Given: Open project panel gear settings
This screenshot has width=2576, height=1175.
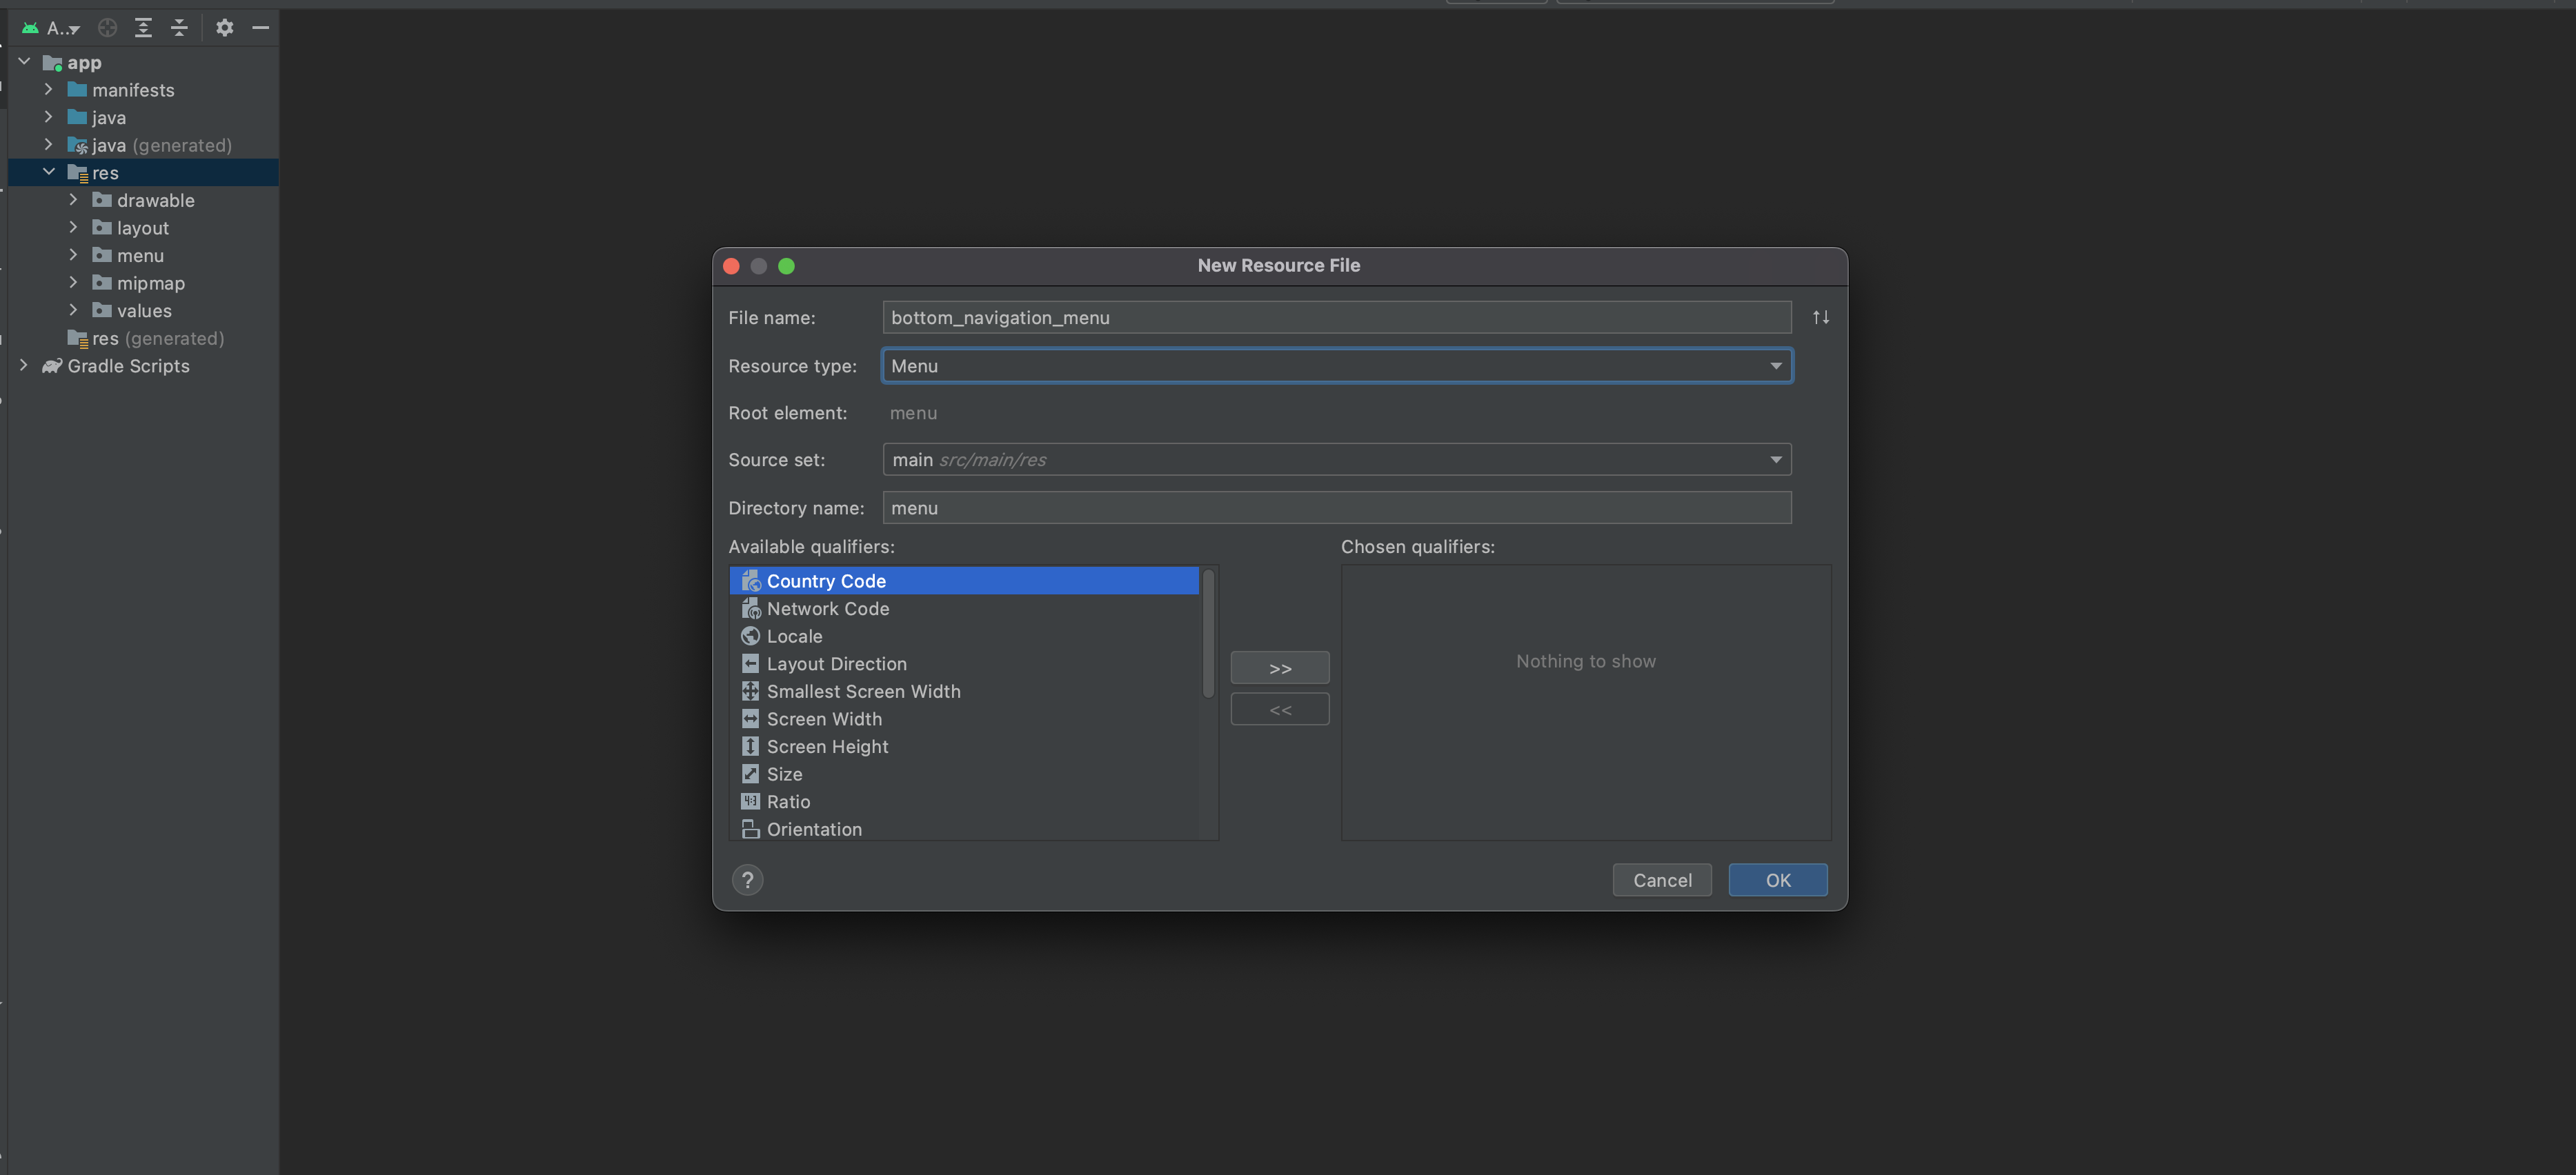Looking at the screenshot, I should click(224, 28).
